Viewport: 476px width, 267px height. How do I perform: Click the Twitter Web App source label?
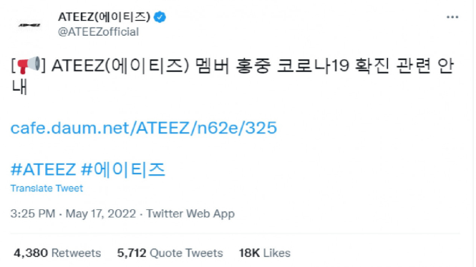[x=190, y=213]
